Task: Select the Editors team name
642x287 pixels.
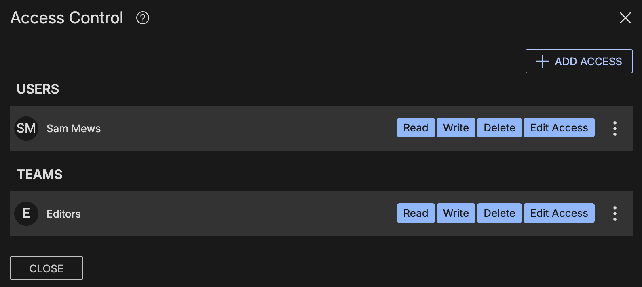Action: tap(64, 214)
